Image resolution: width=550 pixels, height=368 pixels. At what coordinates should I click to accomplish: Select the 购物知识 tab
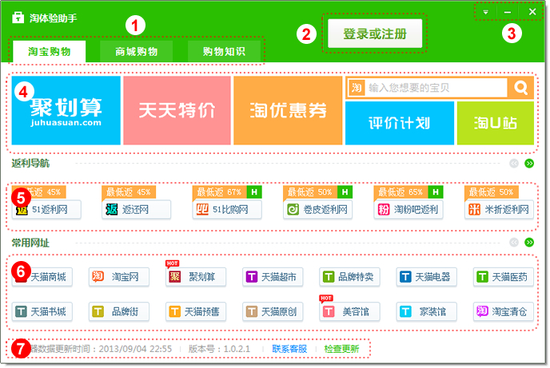click(x=224, y=51)
